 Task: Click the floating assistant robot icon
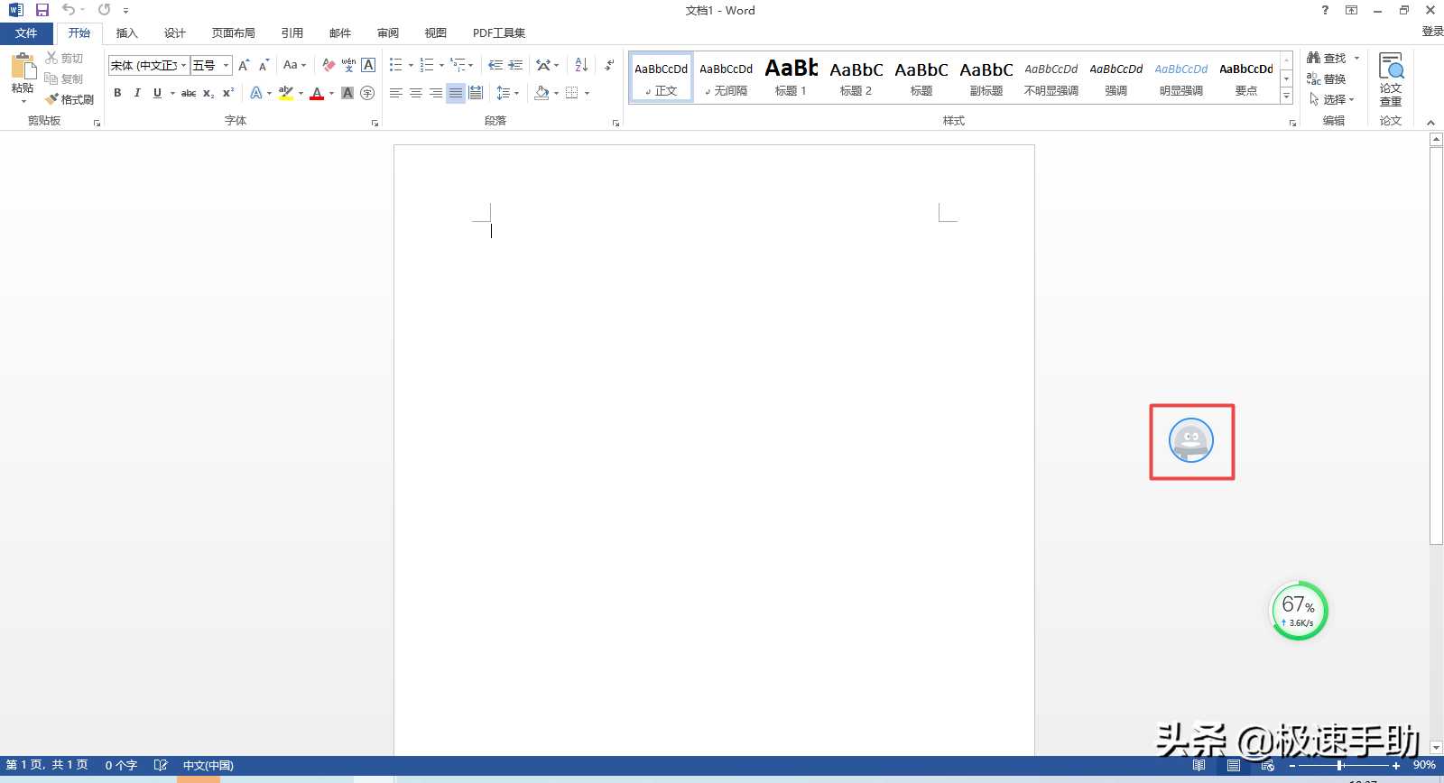tap(1191, 441)
